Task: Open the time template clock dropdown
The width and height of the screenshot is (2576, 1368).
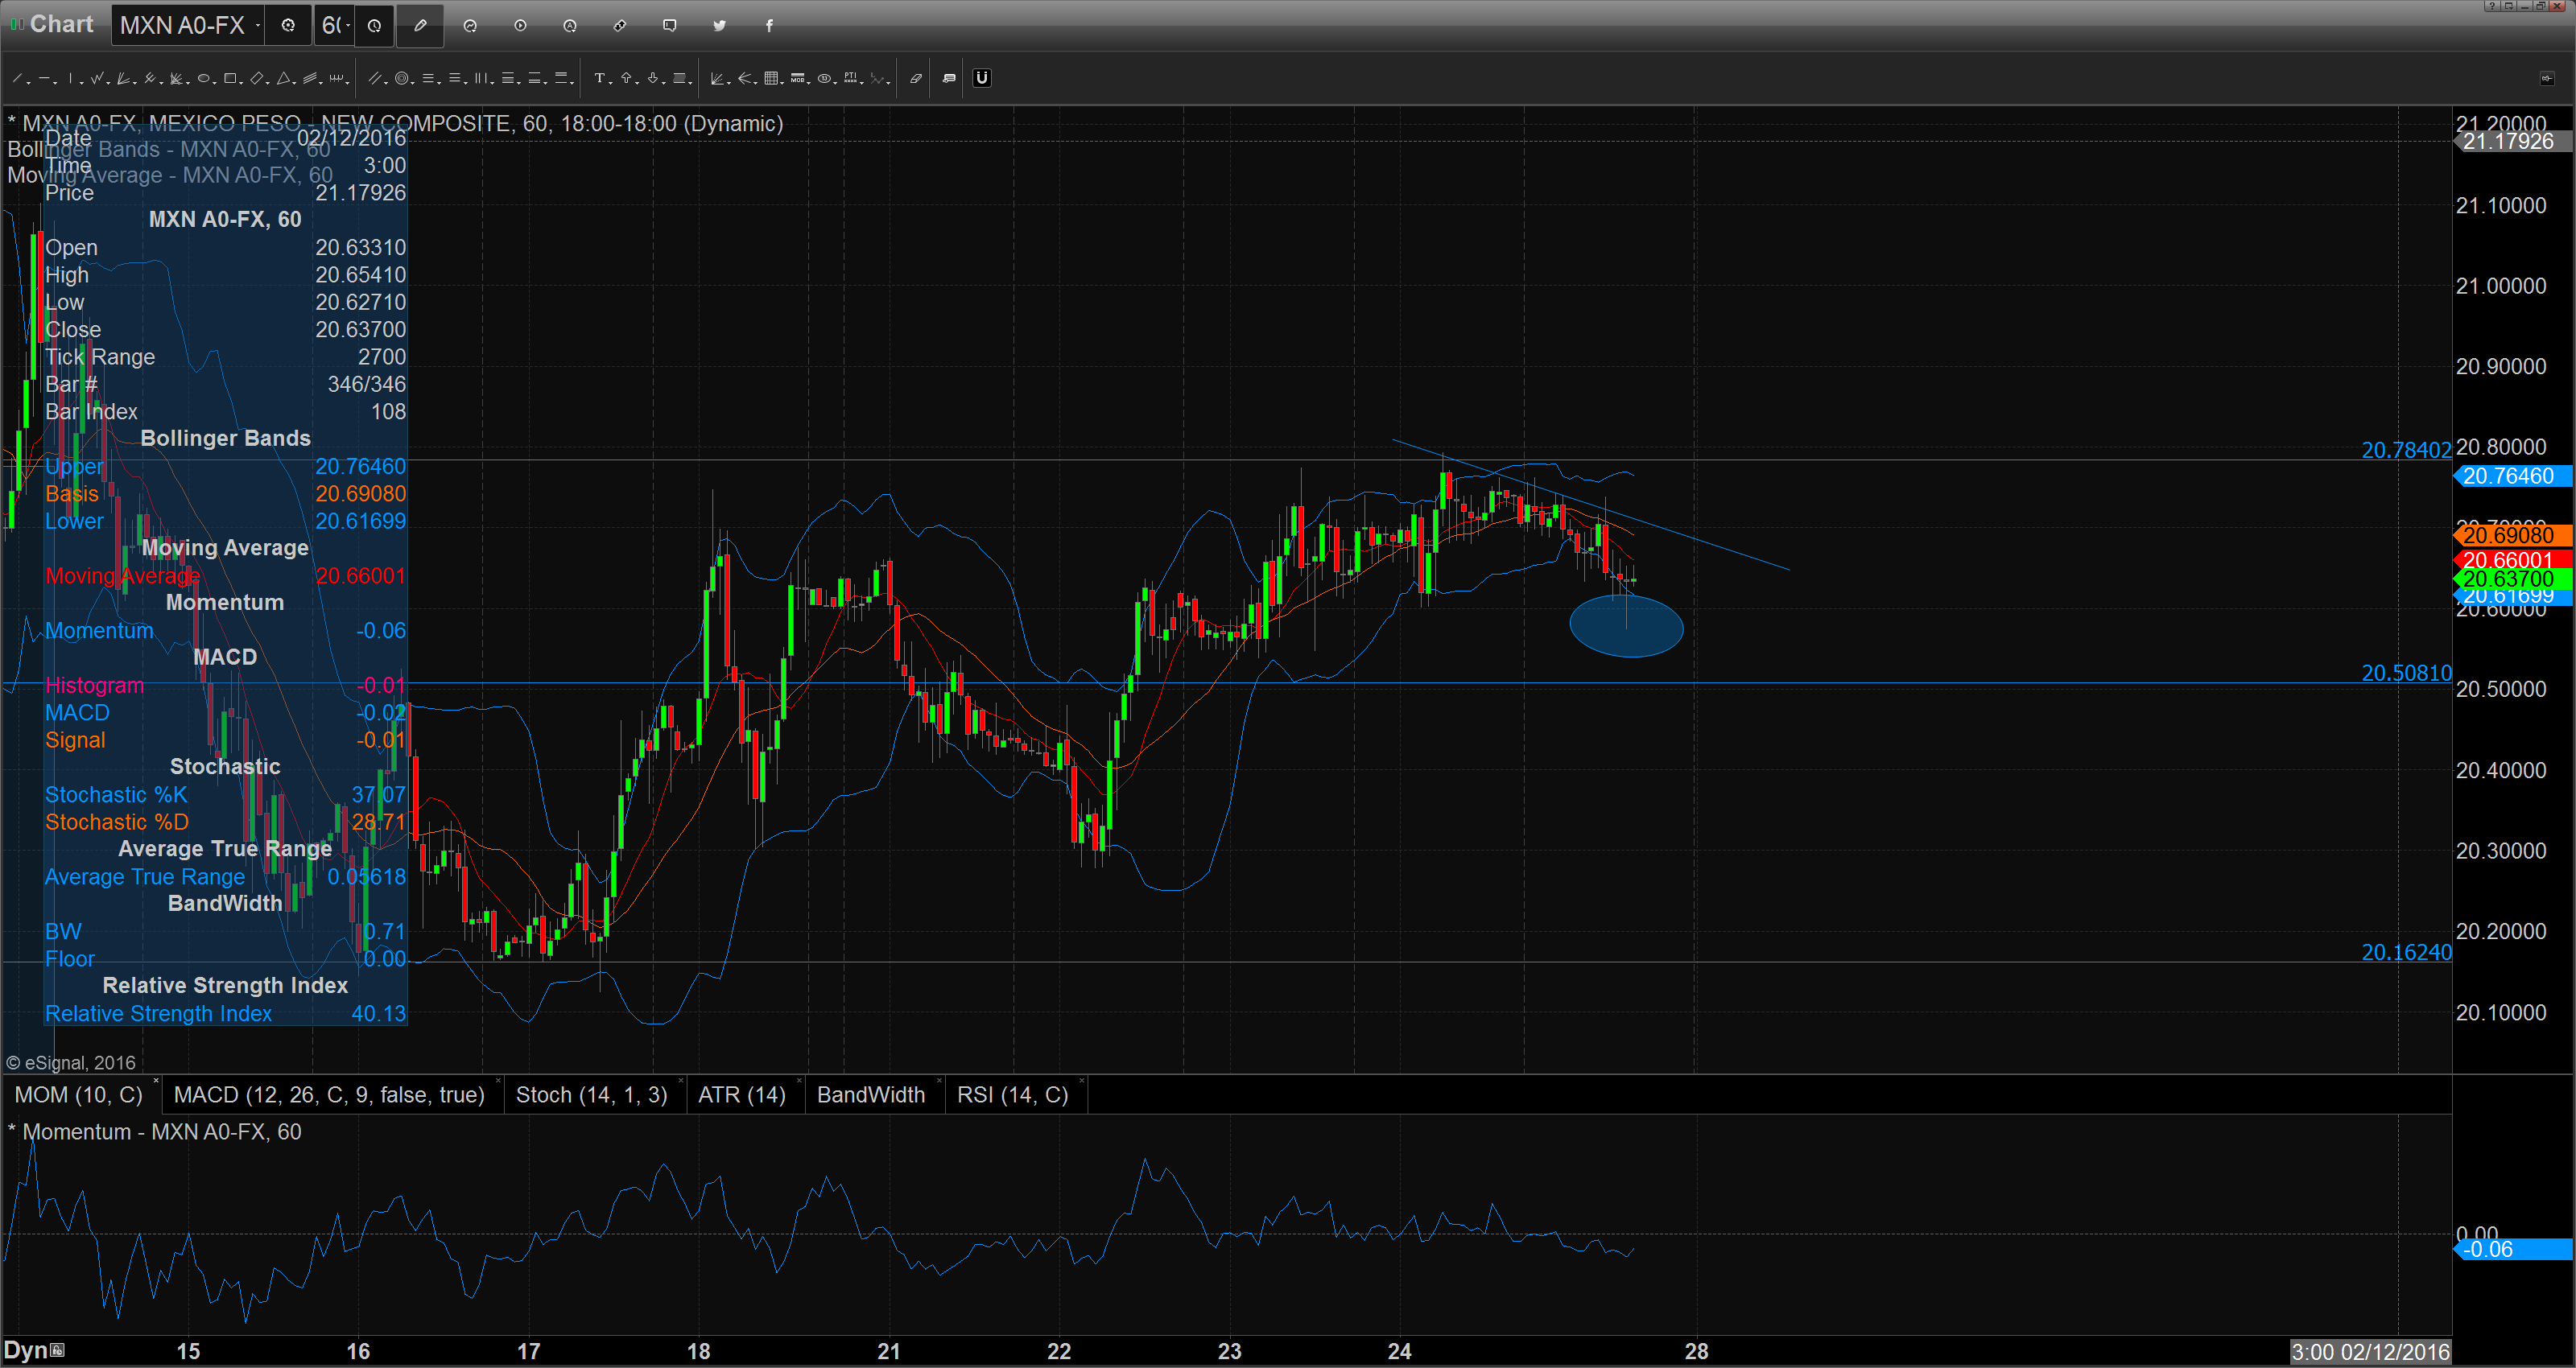Action: 374,26
